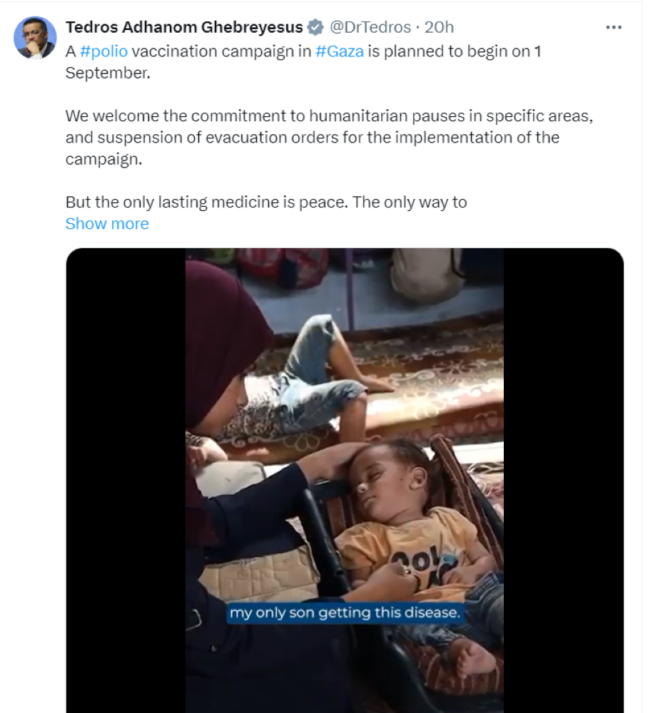
Task: Click the display name Tedros Adhanom Ghebreyesus
Action: pyautogui.click(x=184, y=28)
